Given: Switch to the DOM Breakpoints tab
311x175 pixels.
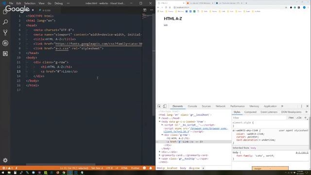Looking at the screenshot, I should [x=291, y=112].
